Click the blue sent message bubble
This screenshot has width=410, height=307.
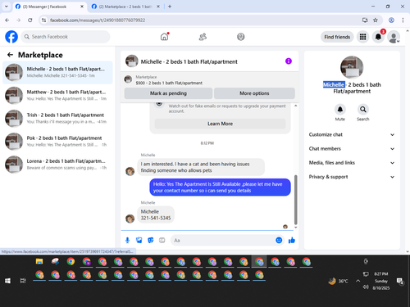tap(220, 187)
